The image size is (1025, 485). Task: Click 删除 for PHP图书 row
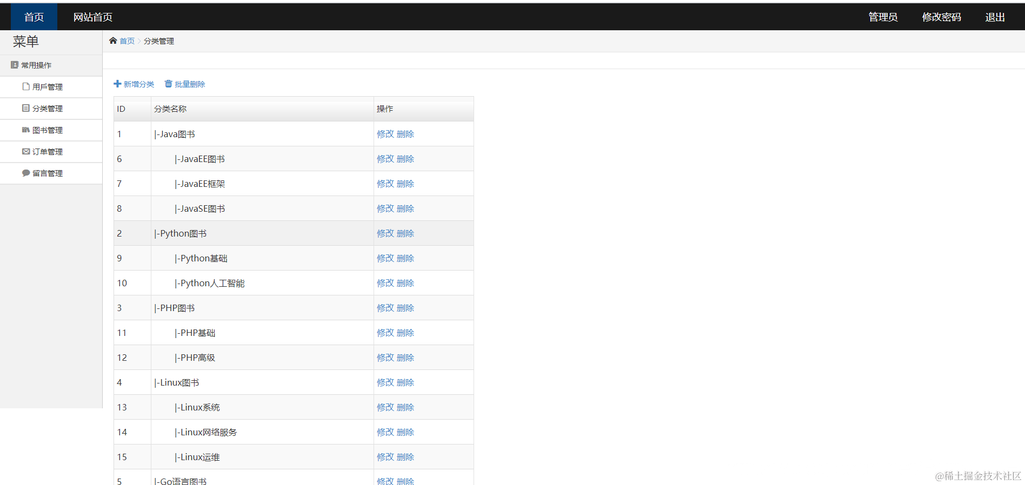pyautogui.click(x=405, y=308)
